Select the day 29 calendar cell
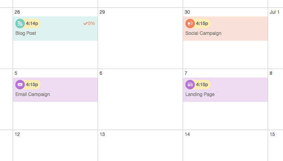283x161 pixels. (140, 38)
